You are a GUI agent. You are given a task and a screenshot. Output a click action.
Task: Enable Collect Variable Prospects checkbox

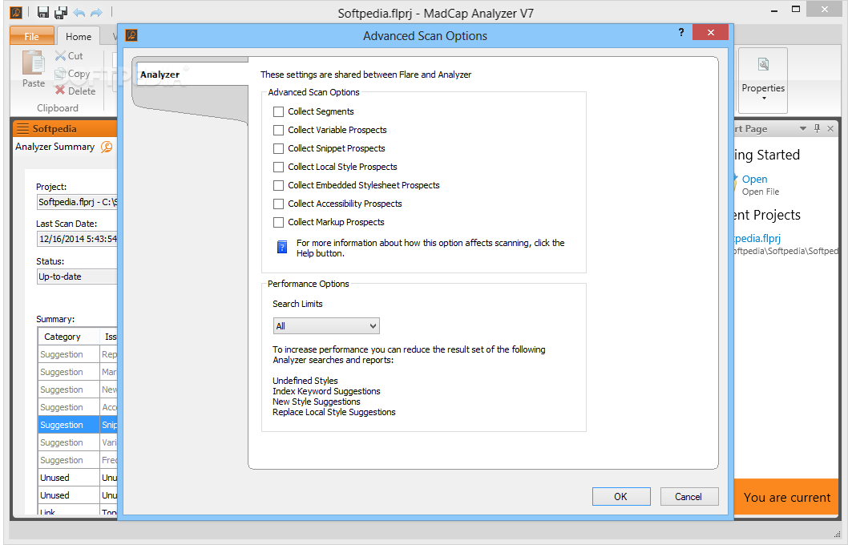pyautogui.click(x=278, y=131)
